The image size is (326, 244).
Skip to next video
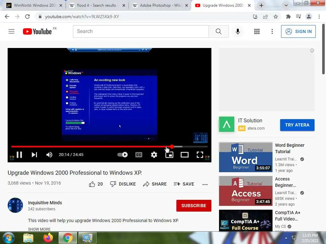click(34, 155)
